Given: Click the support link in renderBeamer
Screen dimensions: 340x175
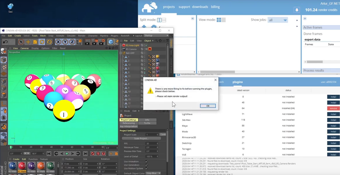Looking at the screenshot, I should point(184,7).
